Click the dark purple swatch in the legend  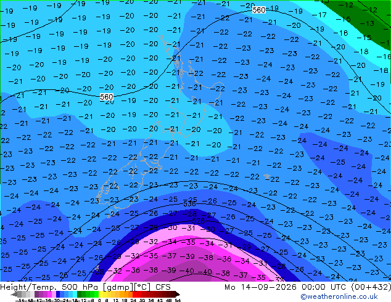[x=36, y=295]
